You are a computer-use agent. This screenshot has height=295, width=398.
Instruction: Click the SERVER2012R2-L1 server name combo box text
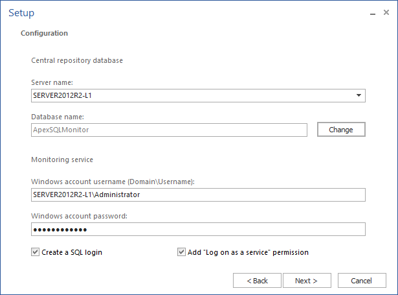(x=62, y=95)
